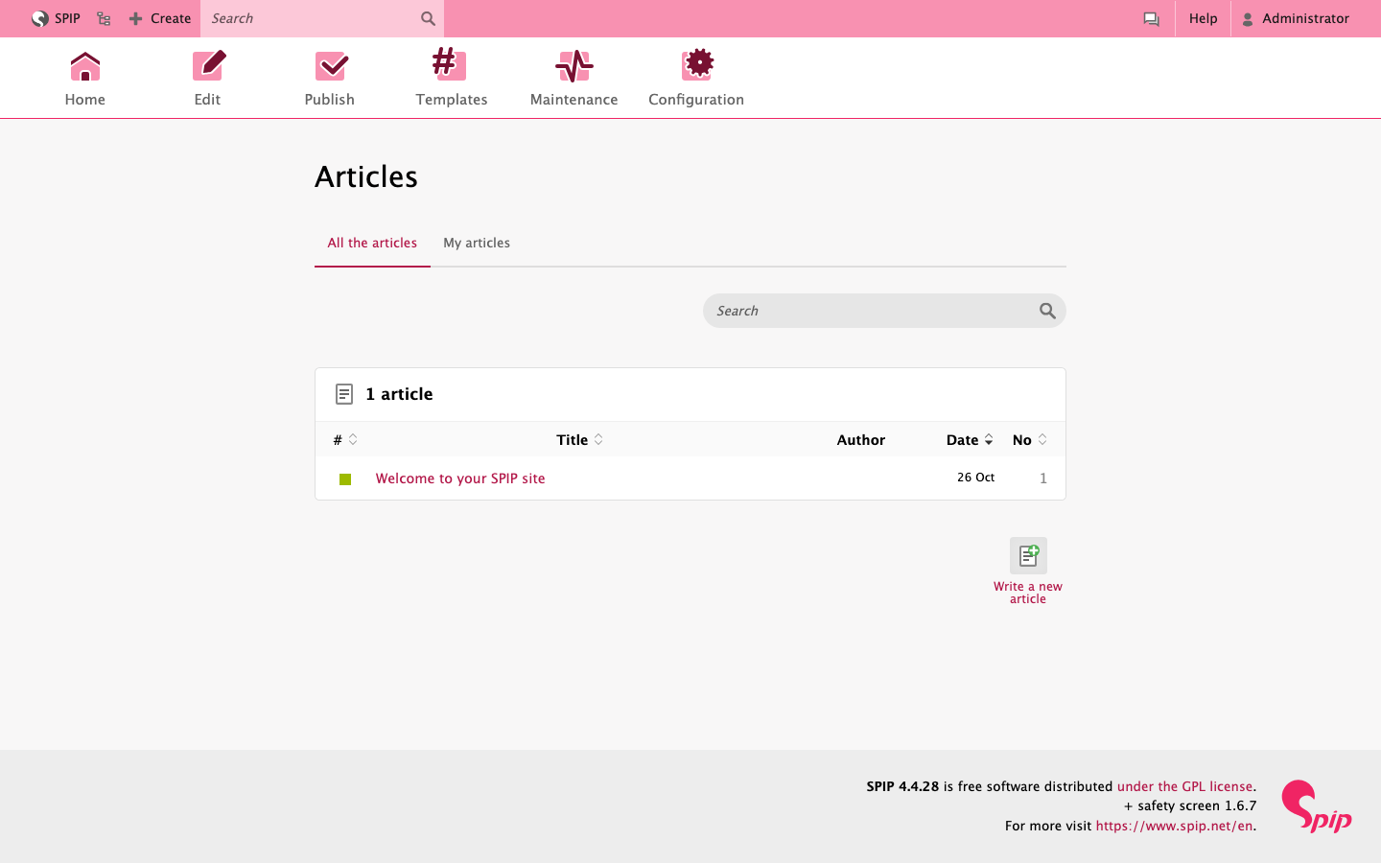The image size is (1381, 863).
Task: Switch to the My articles tab
Action: [477, 243]
